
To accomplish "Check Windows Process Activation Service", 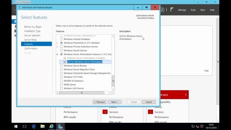I will pos(61,47).
